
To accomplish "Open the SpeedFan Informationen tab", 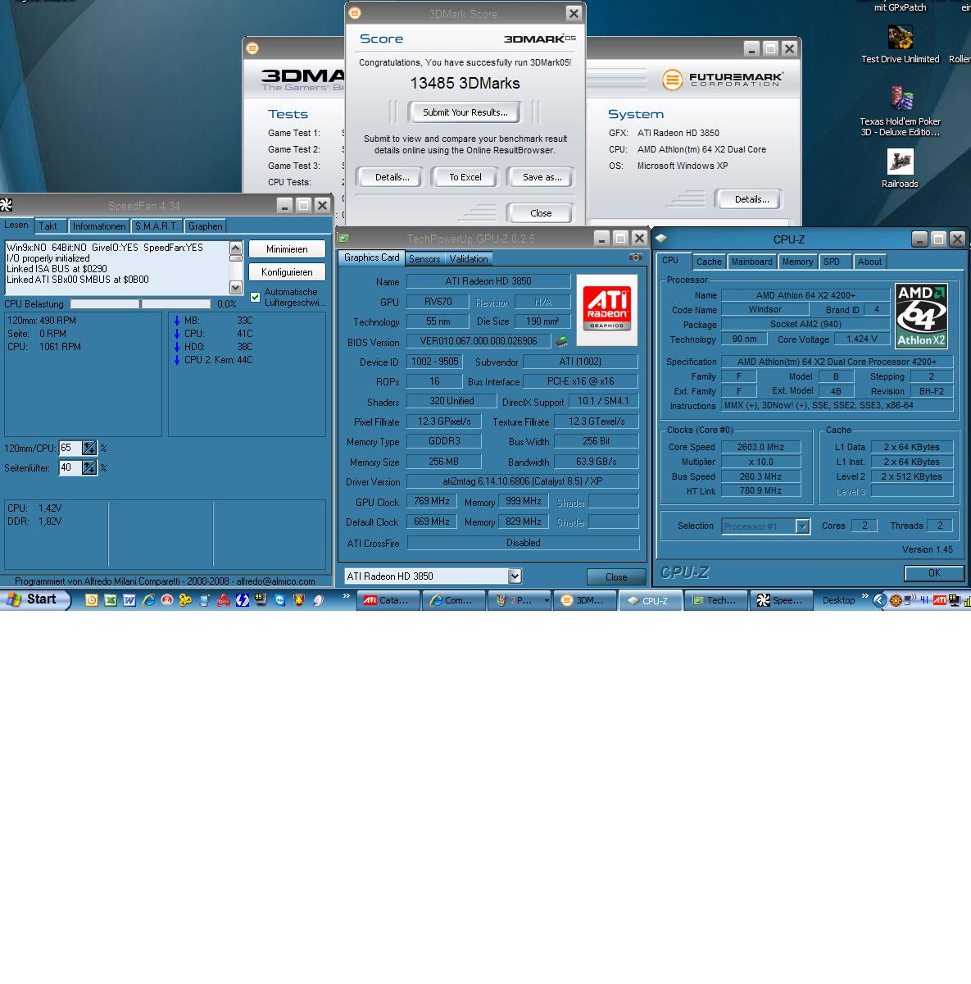I will pos(98,226).
